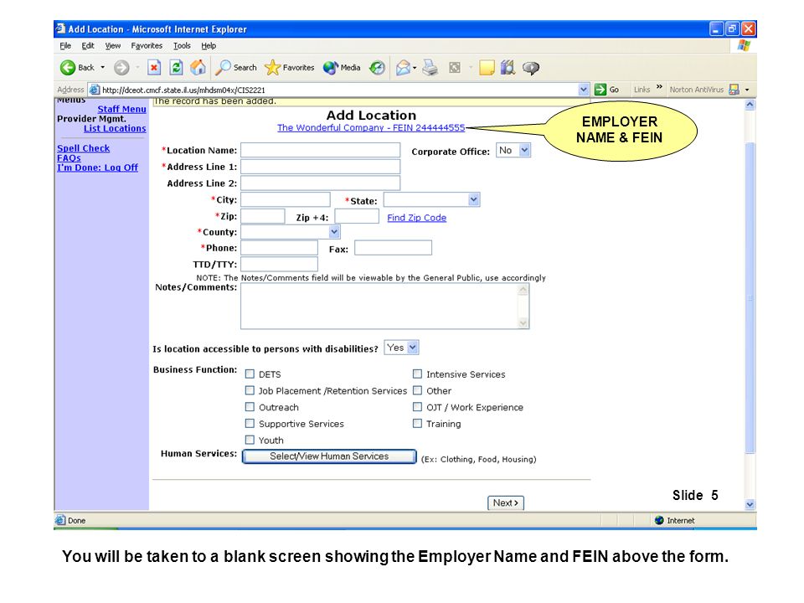Open the Norton AntiVirus dropdown arrow
Viewport: 804px width, 603px height.
(746, 90)
